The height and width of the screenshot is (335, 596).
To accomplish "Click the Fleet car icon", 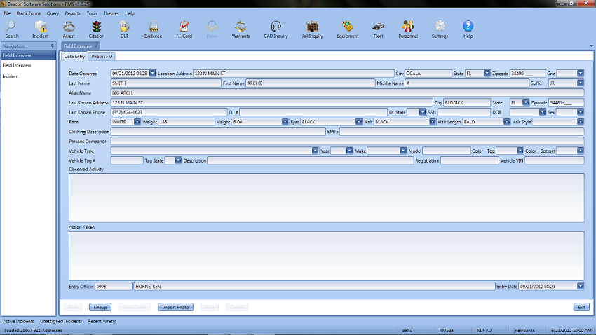I will click(379, 27).
